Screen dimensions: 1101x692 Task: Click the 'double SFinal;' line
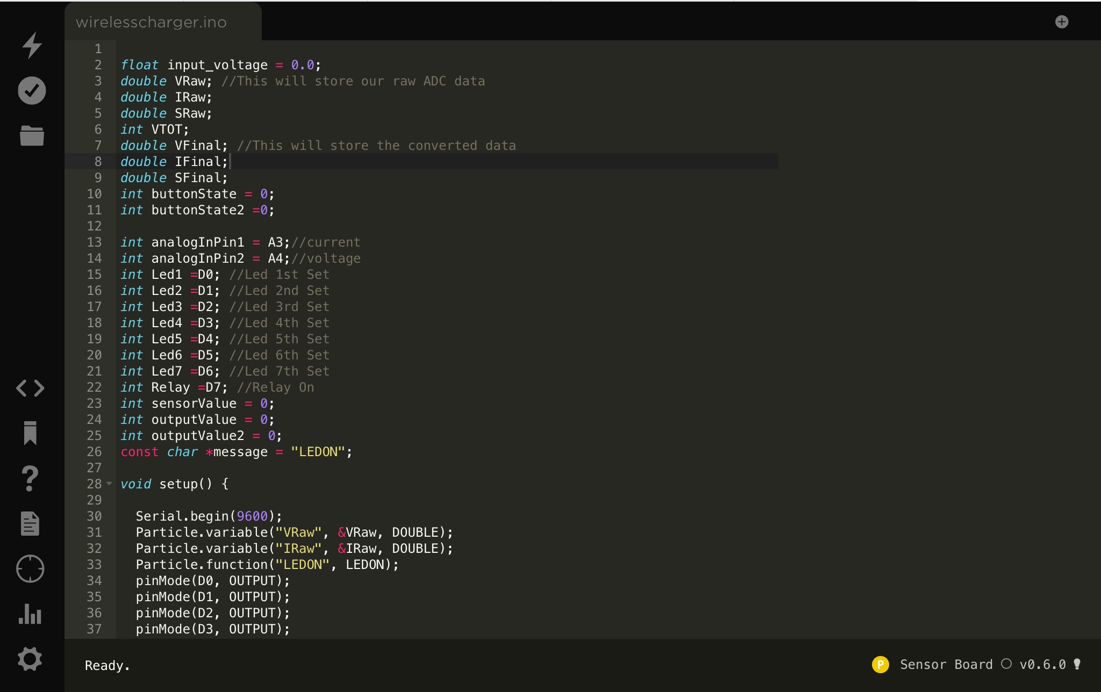click(174, 178)
